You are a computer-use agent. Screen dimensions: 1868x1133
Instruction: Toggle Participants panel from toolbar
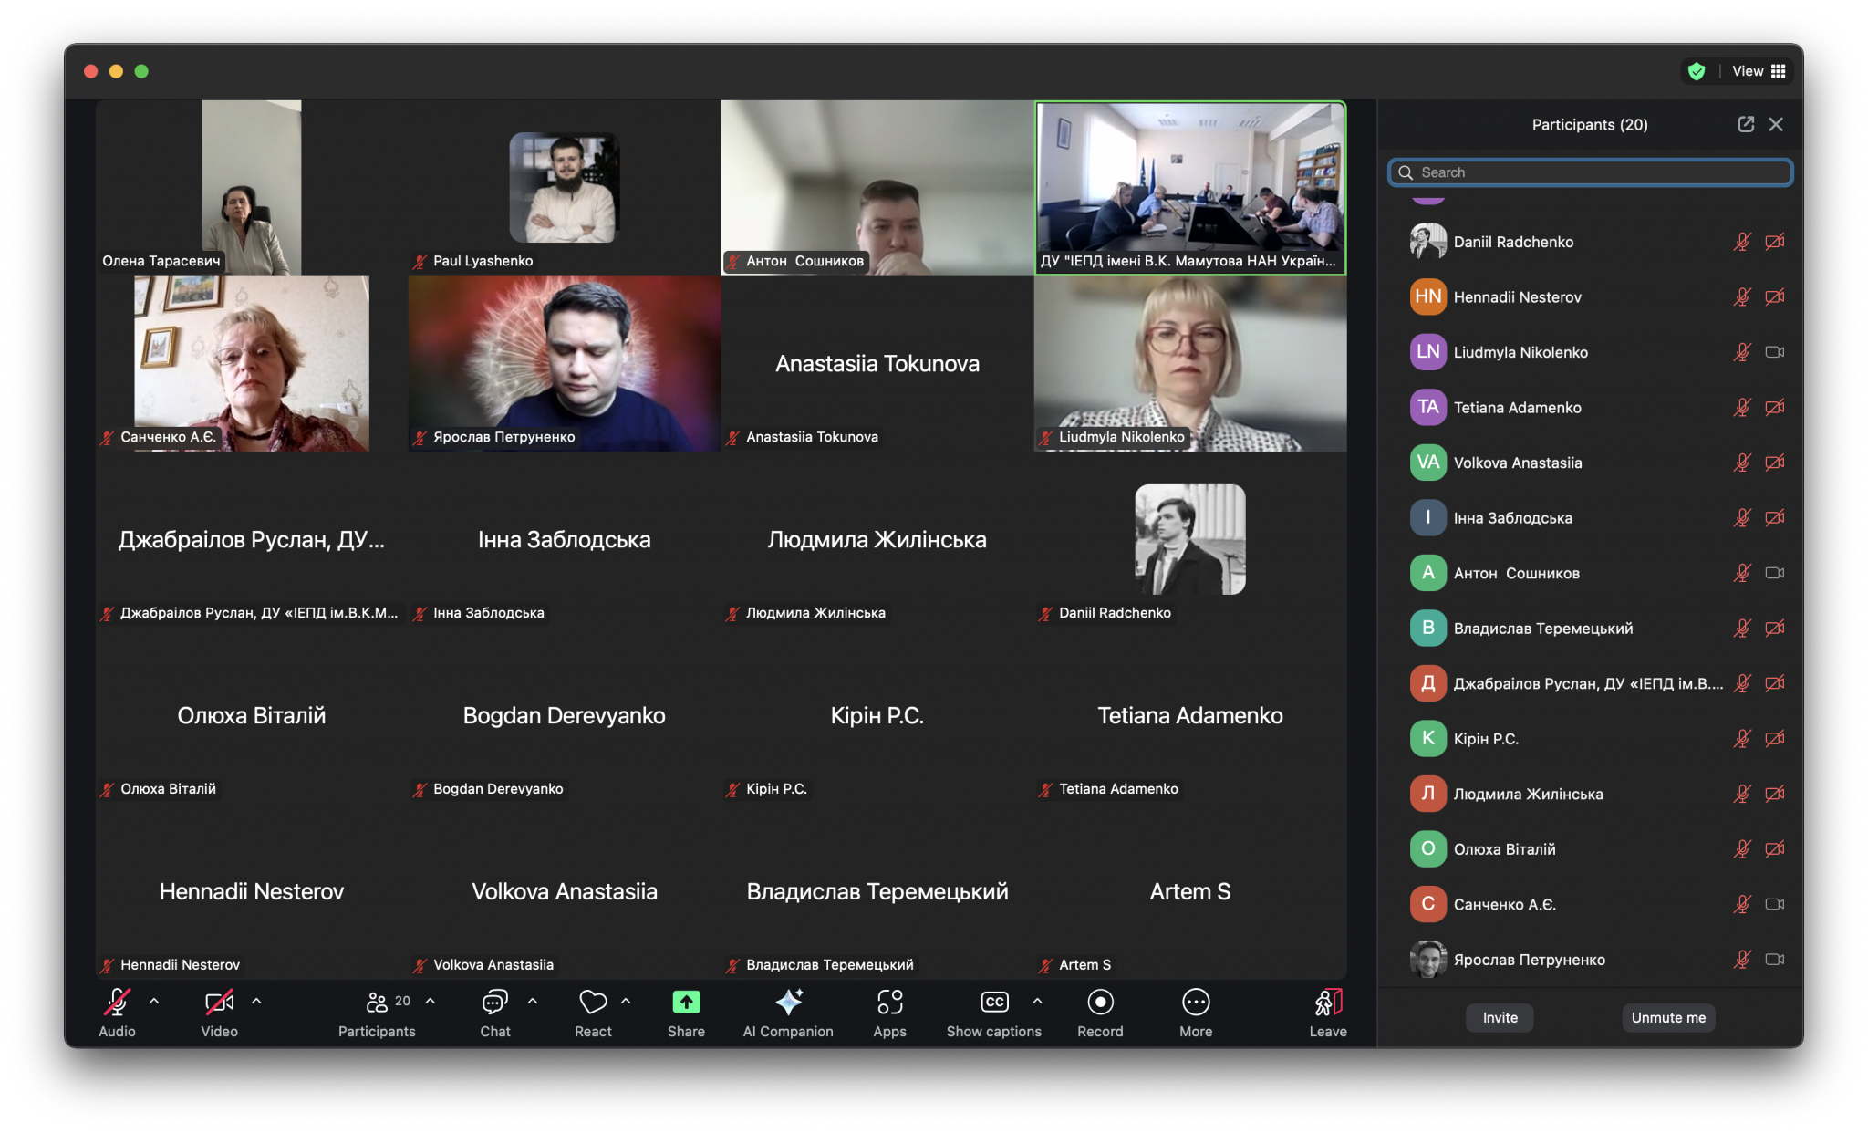377,1003
